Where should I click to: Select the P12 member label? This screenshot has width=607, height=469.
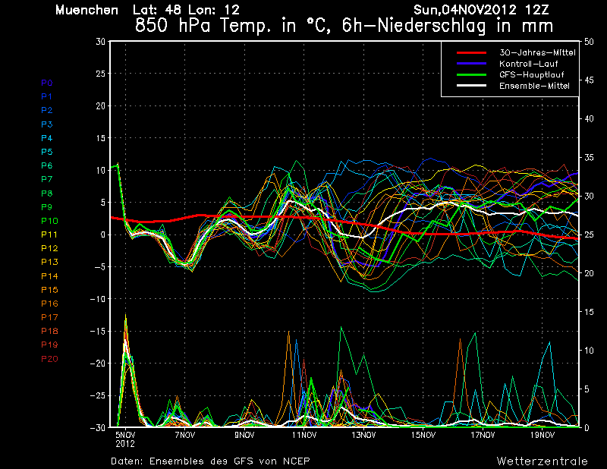pyautogui.click(x=49, y=248)
